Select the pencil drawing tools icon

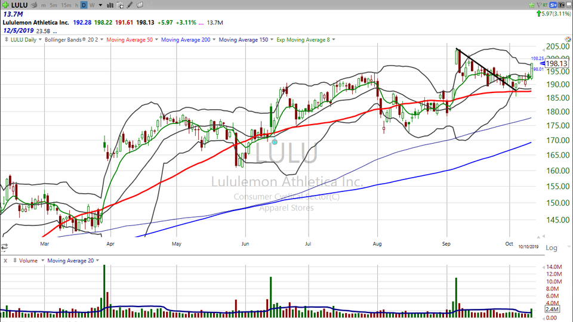130,5
